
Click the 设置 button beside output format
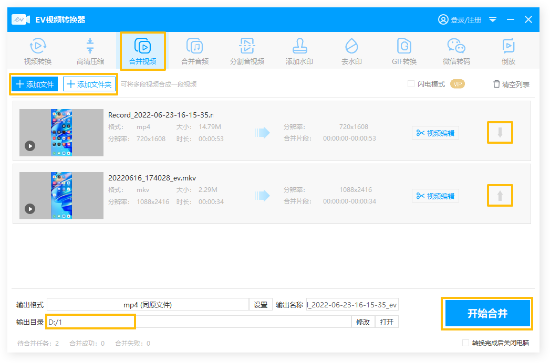pos(261,305)
